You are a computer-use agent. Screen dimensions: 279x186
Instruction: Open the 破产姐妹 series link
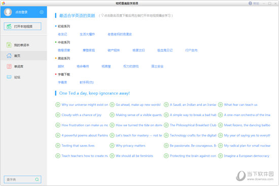click(114, 50)
